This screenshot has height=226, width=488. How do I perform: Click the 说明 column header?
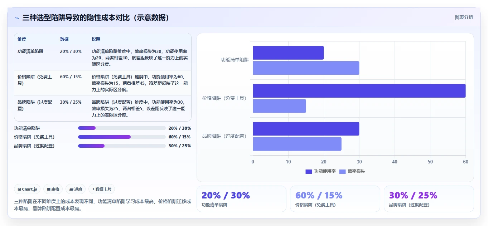pyautogui.click(x=96, y=39)
